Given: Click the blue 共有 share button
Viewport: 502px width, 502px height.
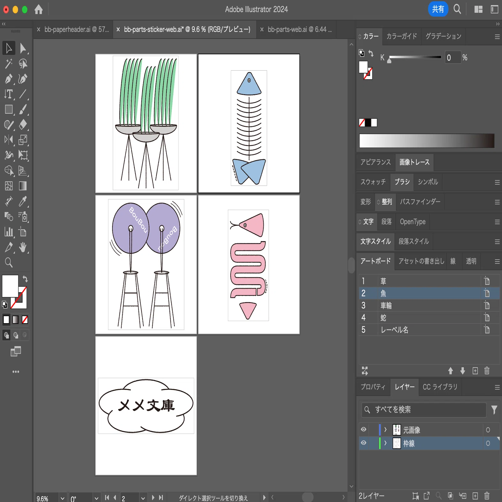Looking at the screenshot, I should click(438, 9).
